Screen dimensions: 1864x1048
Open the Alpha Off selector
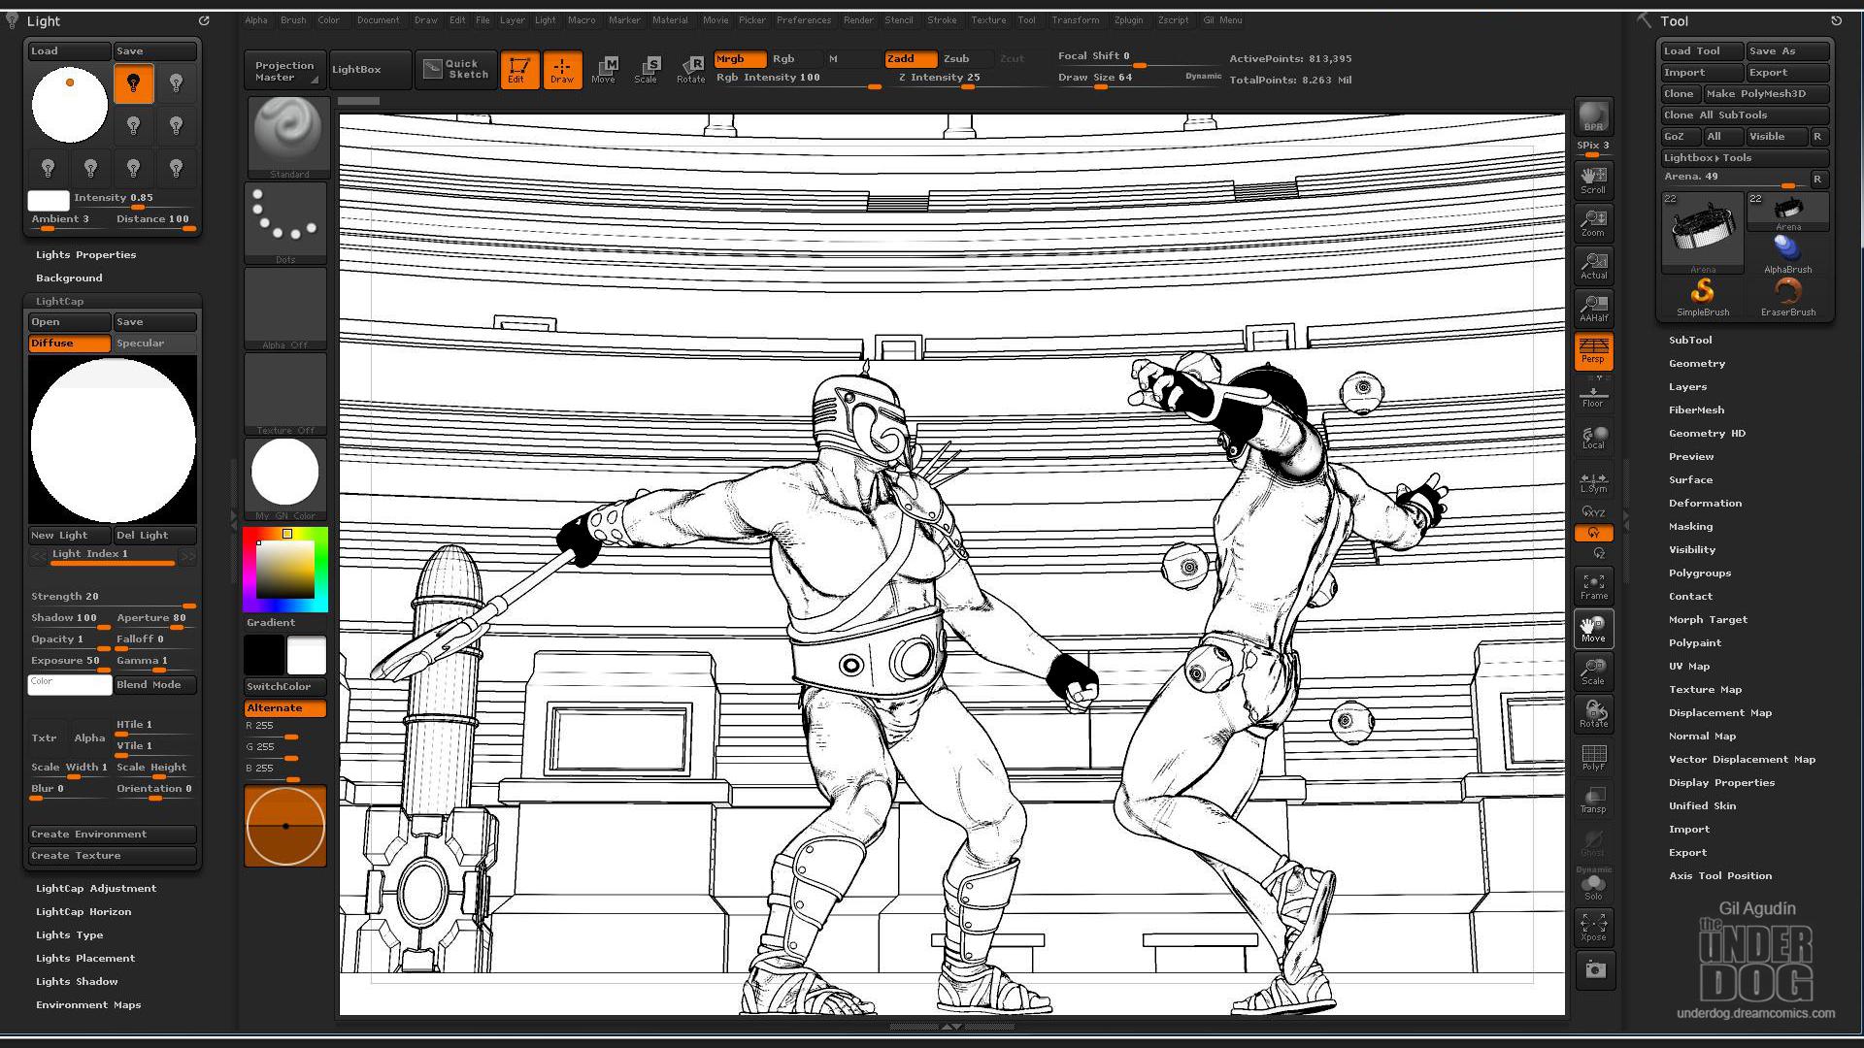pos(285,308)
